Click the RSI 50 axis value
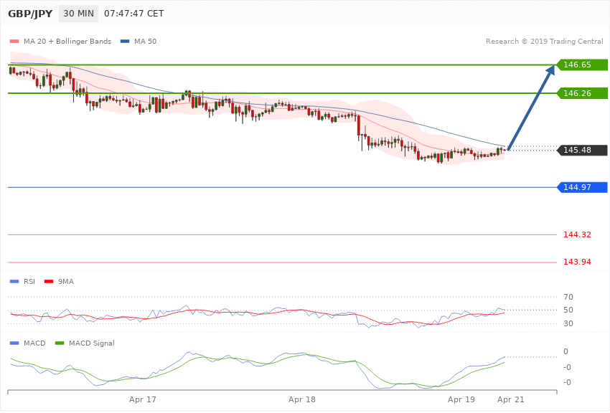Viewport: 610px width, 413px height. click(x=568, y=310)
